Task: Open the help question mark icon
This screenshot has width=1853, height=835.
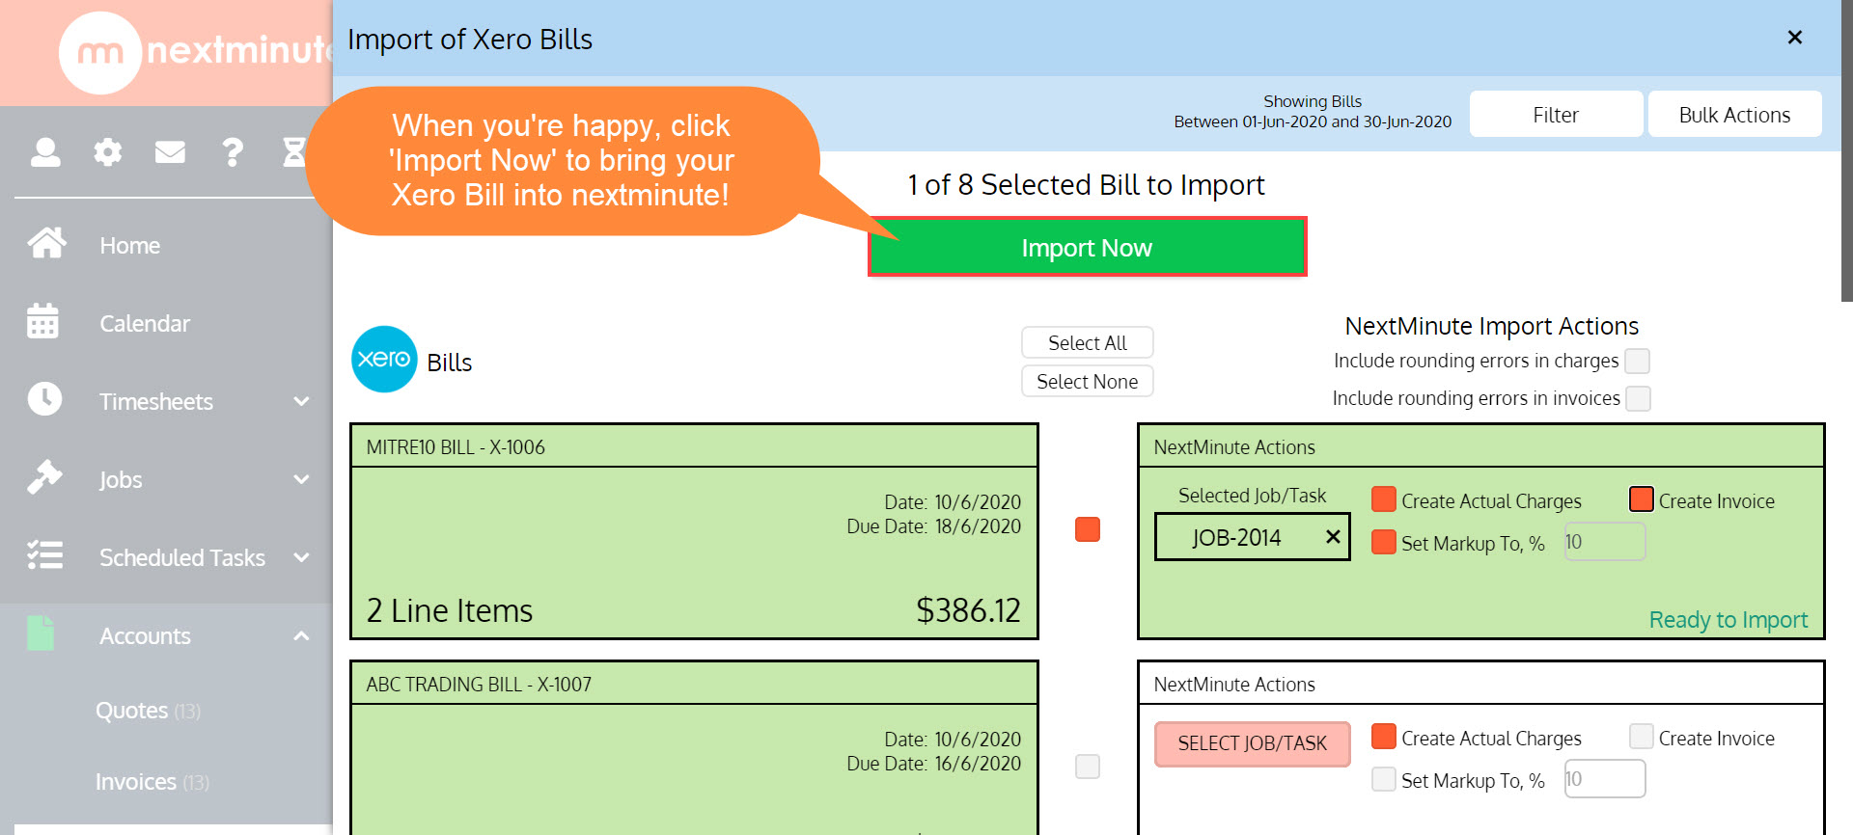Action: tap(233, 152)
